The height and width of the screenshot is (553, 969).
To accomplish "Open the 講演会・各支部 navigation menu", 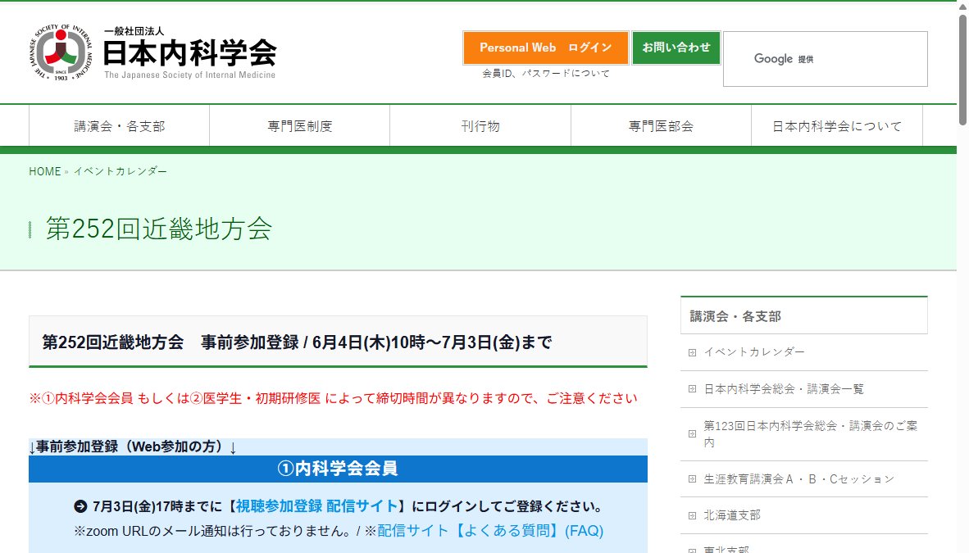I will pyautogui.click(x=119, y=126).
